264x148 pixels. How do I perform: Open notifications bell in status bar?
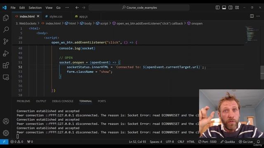point(258,142)
